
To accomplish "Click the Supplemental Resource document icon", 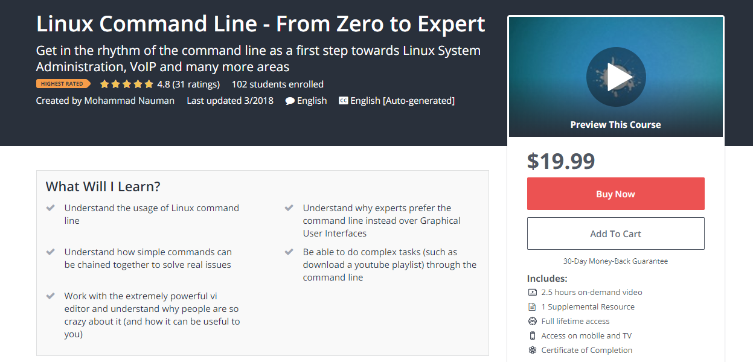I will coord(533,306).
